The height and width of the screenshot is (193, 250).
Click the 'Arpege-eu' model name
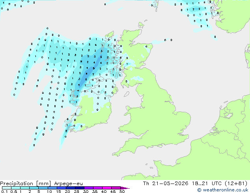[x=68, y=184]
